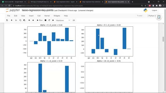This screenshot has height=93, width=166.
Task: Open the View menu
Action: point(23,16)
